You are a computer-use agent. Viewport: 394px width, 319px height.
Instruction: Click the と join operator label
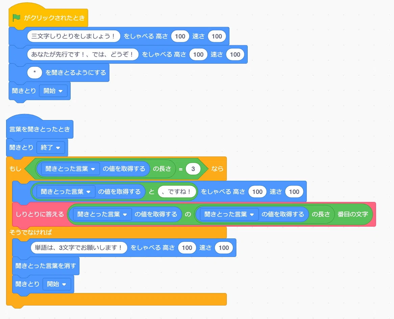click(x=151, y=192)
